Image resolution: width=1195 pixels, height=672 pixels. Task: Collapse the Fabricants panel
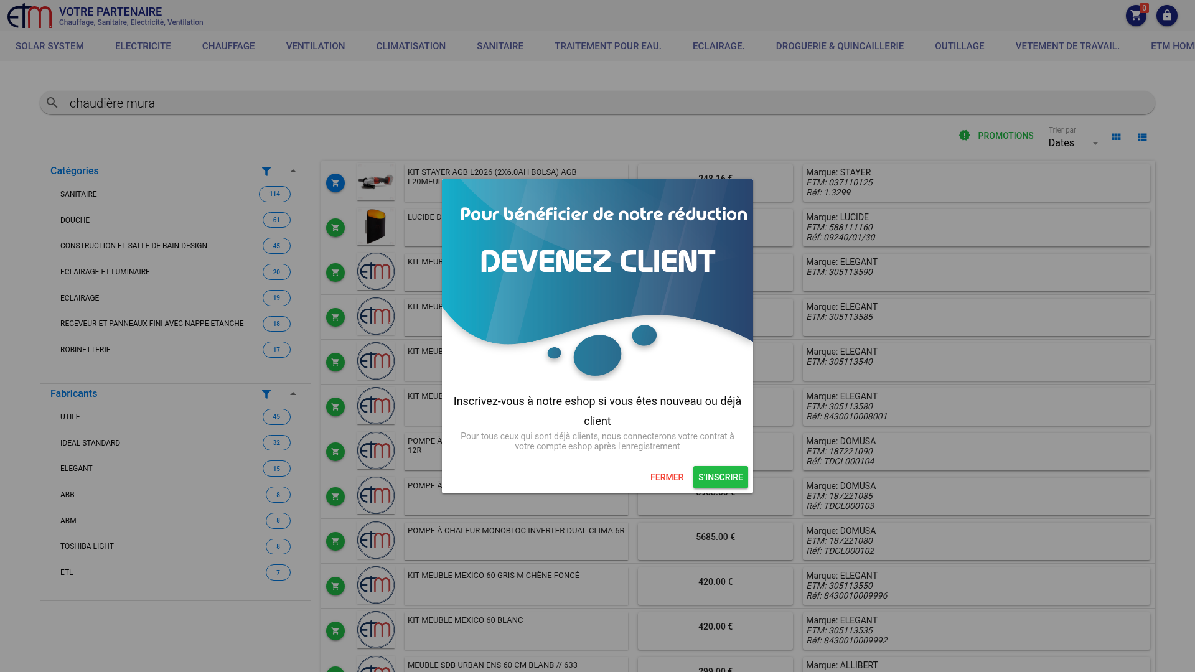pyautogui.click(x=293, y=394)
